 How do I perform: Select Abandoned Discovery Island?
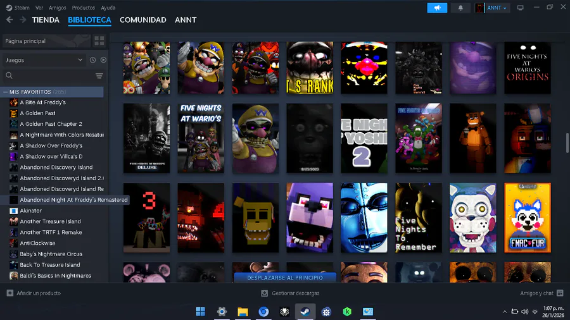click(x=53, y=167)
